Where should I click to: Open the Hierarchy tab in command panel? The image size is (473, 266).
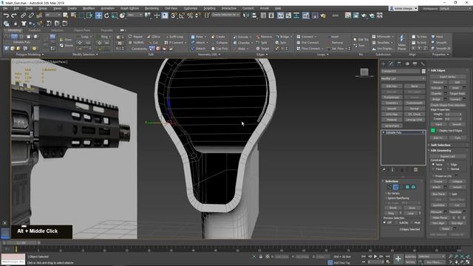coord(399,64)
